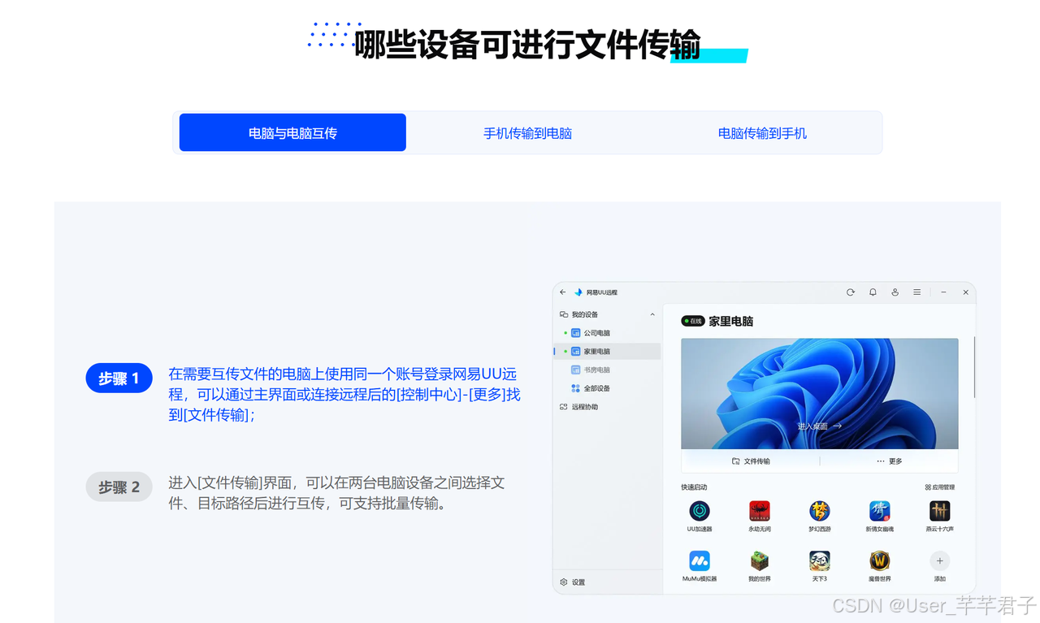This screenshot has width=1040, height=623.
Task: Open 新倩女幽魂 game
Action: (879, 510)
